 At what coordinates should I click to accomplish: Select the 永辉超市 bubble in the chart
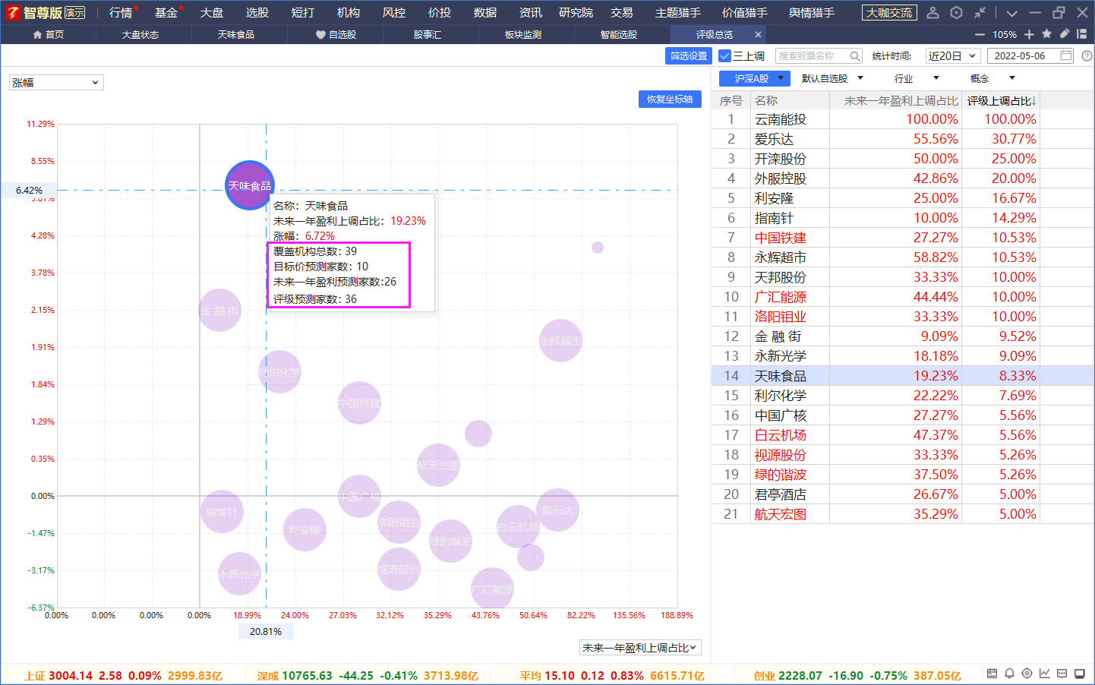(560, 341)
